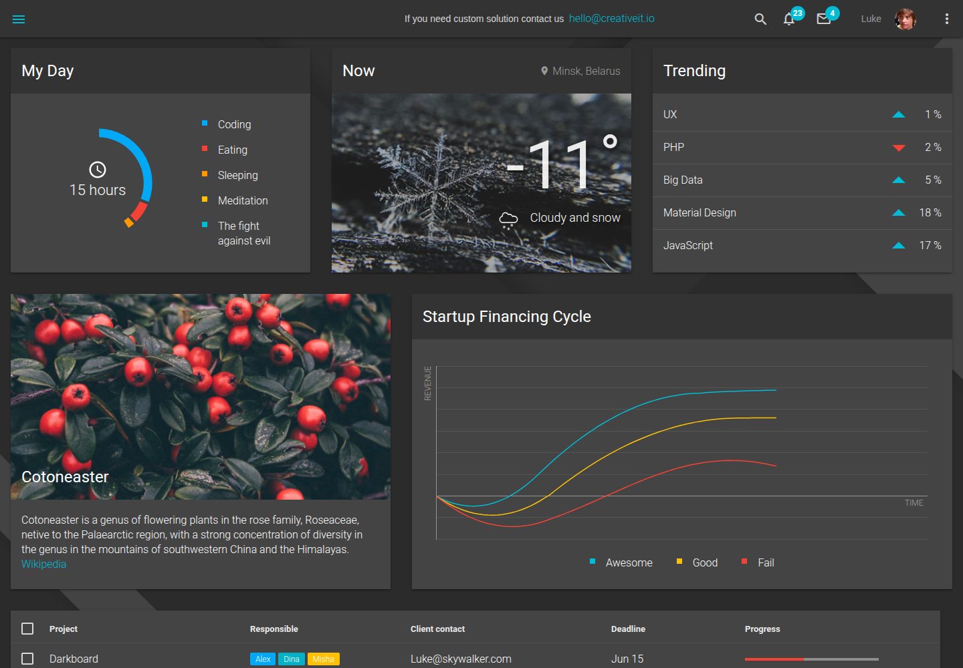Click the red down arrow for PHP

(x=899, y=148)
